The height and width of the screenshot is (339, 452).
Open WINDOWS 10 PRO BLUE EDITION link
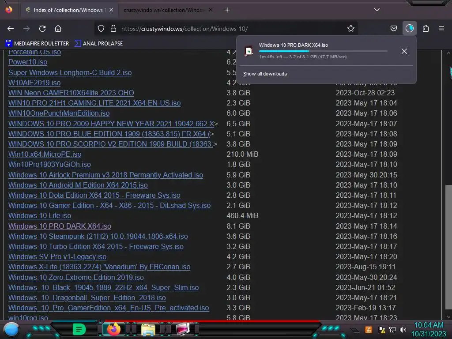click(x=109, y=134)
